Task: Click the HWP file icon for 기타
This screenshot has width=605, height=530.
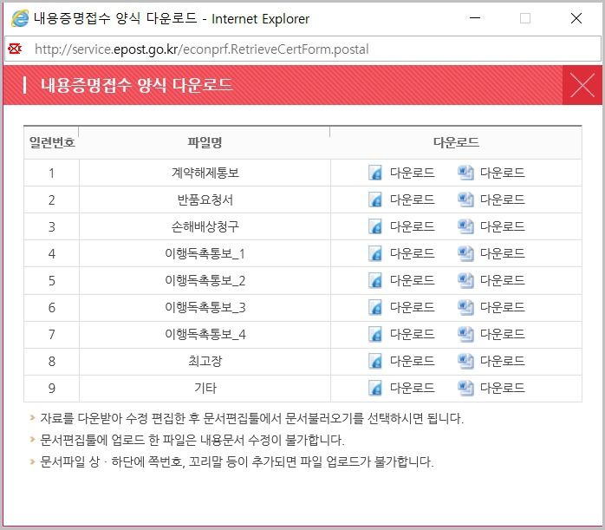Action: point(375,388)
